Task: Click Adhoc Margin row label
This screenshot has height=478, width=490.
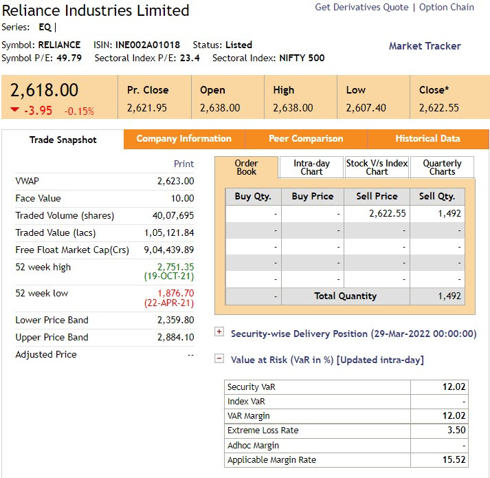Action: click(253, 445)
